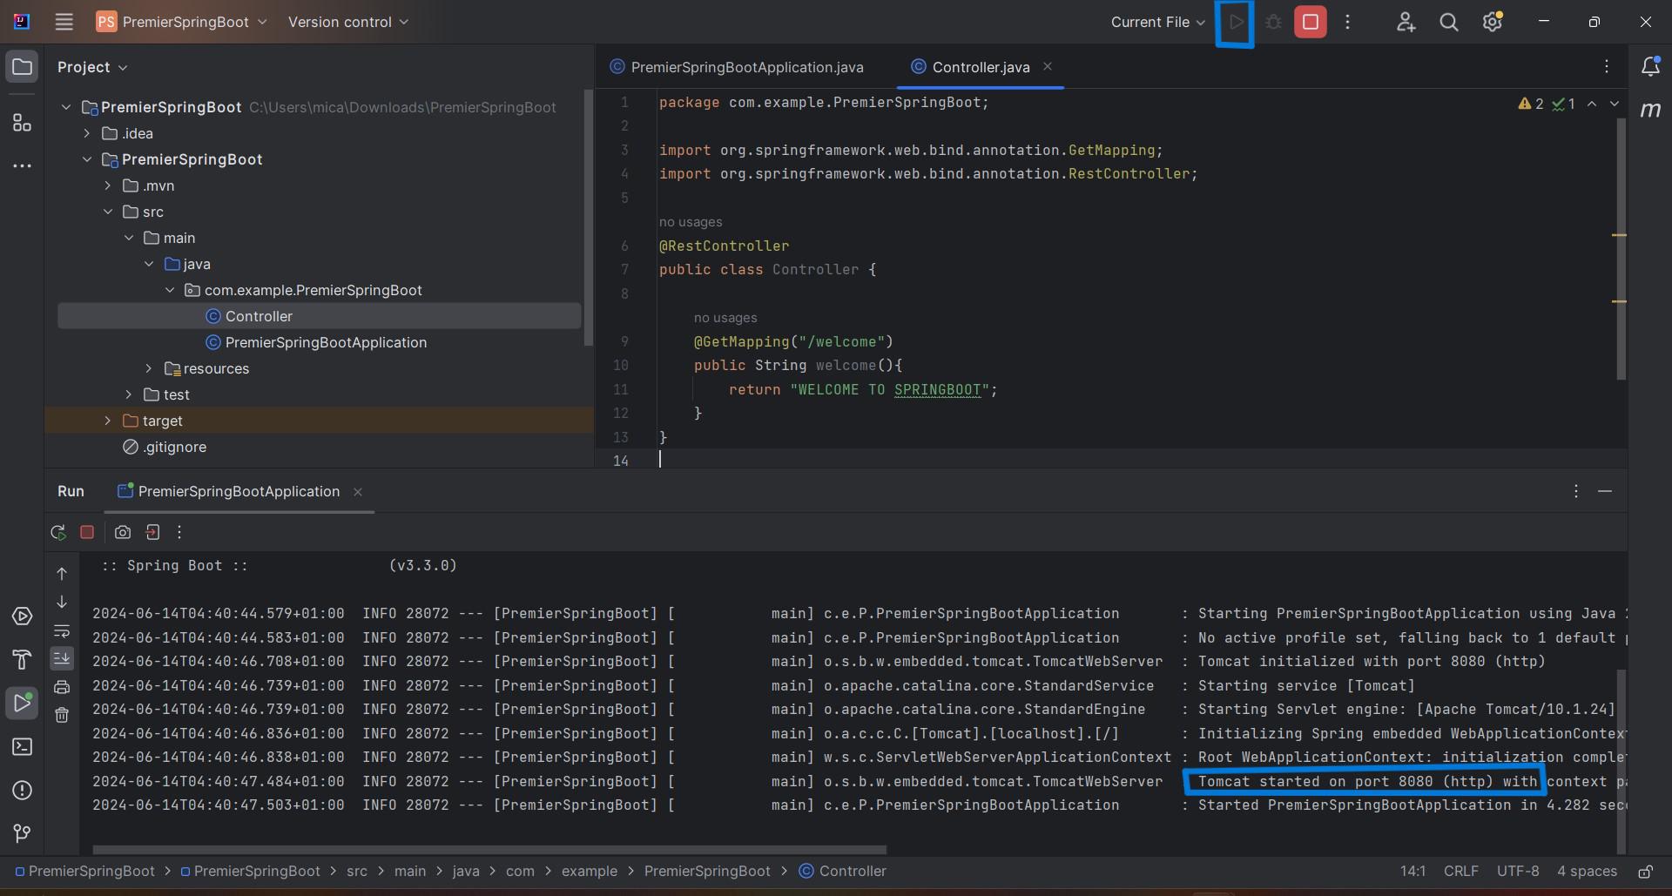This screenshot has width=1672, height=896.
Task: Stop process with Run panel red square
Action: click(87, 532)
